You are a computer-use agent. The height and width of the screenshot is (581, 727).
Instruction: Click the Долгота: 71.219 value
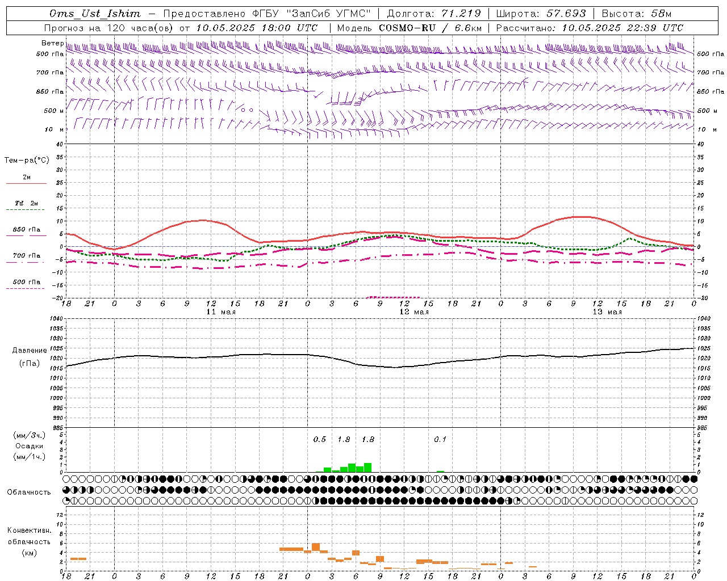(433, 14)
